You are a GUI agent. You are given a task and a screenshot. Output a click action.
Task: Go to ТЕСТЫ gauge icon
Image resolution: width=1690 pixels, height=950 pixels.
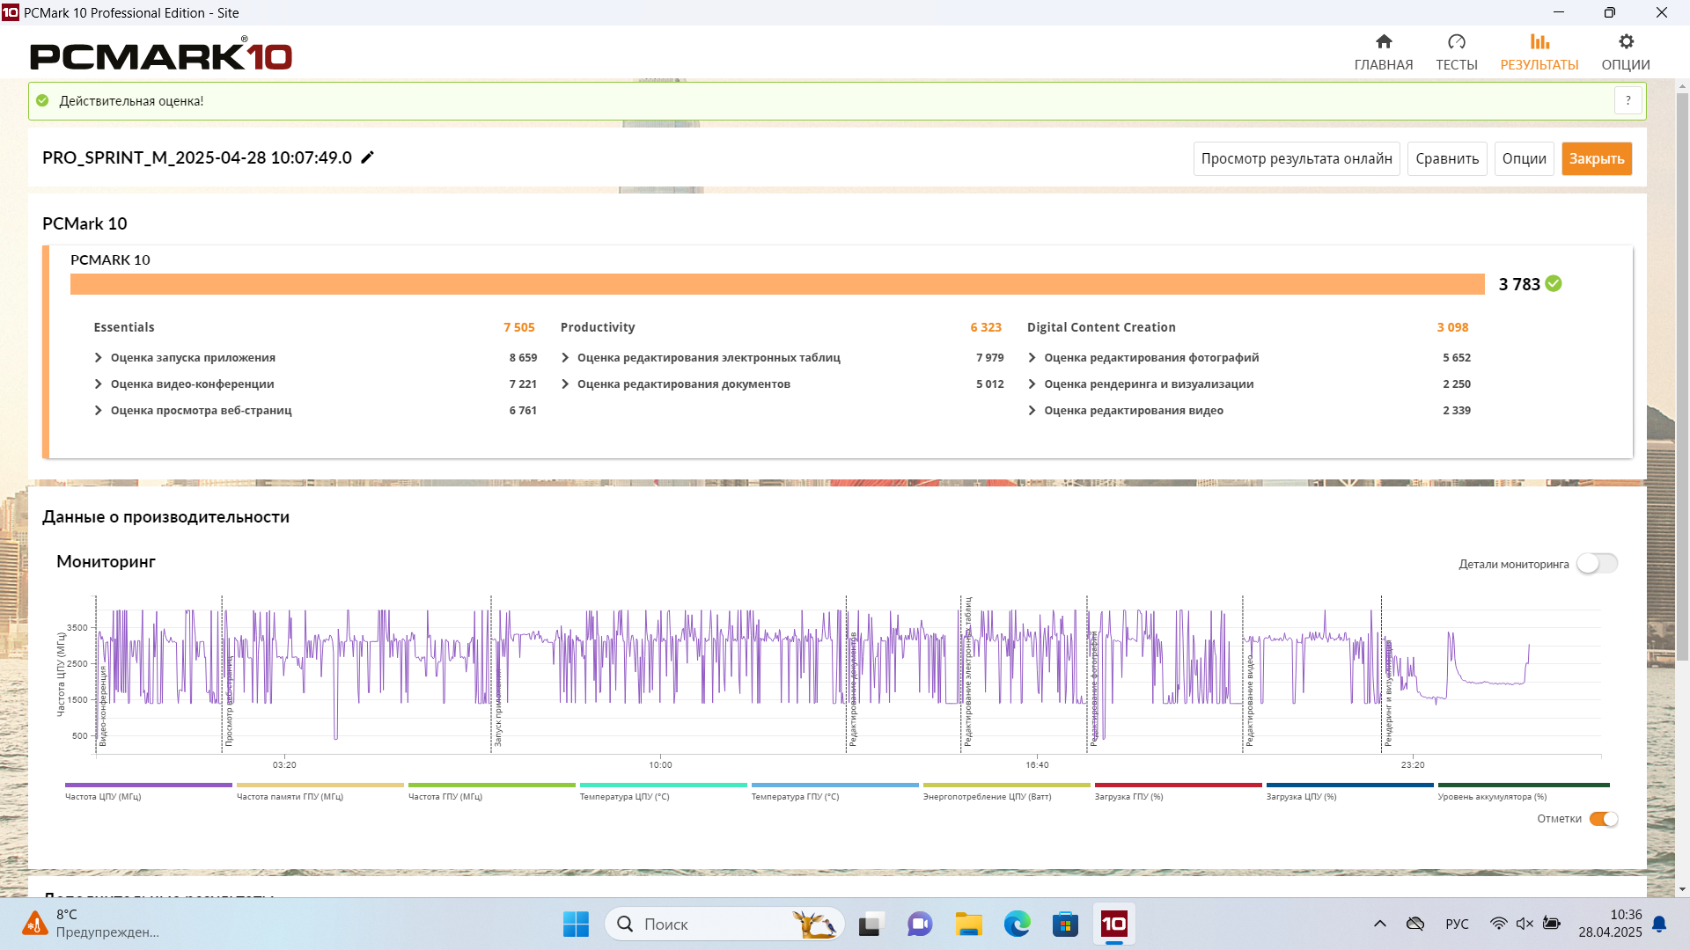coord(1457,41)
